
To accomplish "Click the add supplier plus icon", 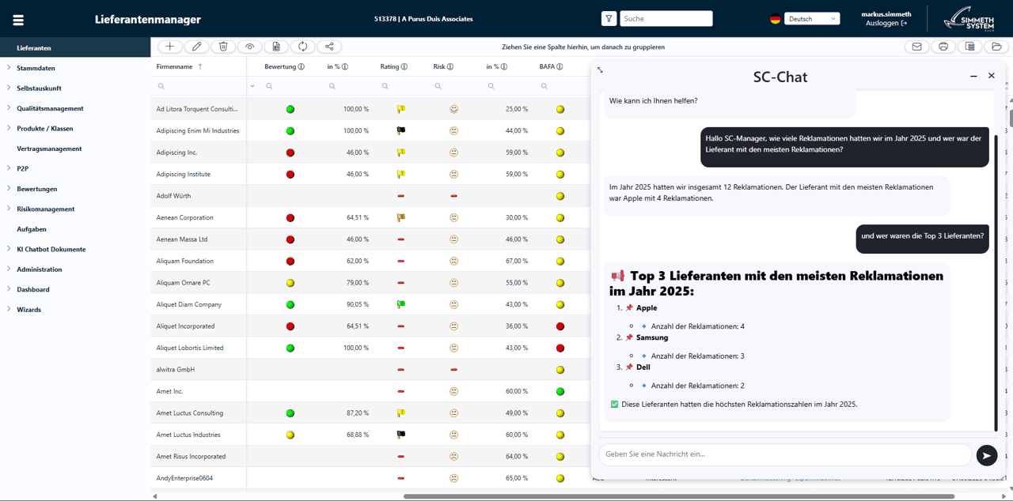I will [170, 47].
